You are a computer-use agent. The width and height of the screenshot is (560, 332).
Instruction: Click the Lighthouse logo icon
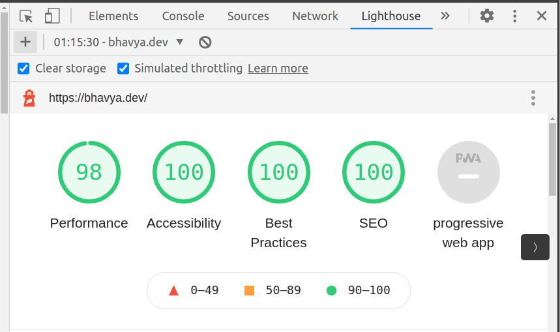29,98
